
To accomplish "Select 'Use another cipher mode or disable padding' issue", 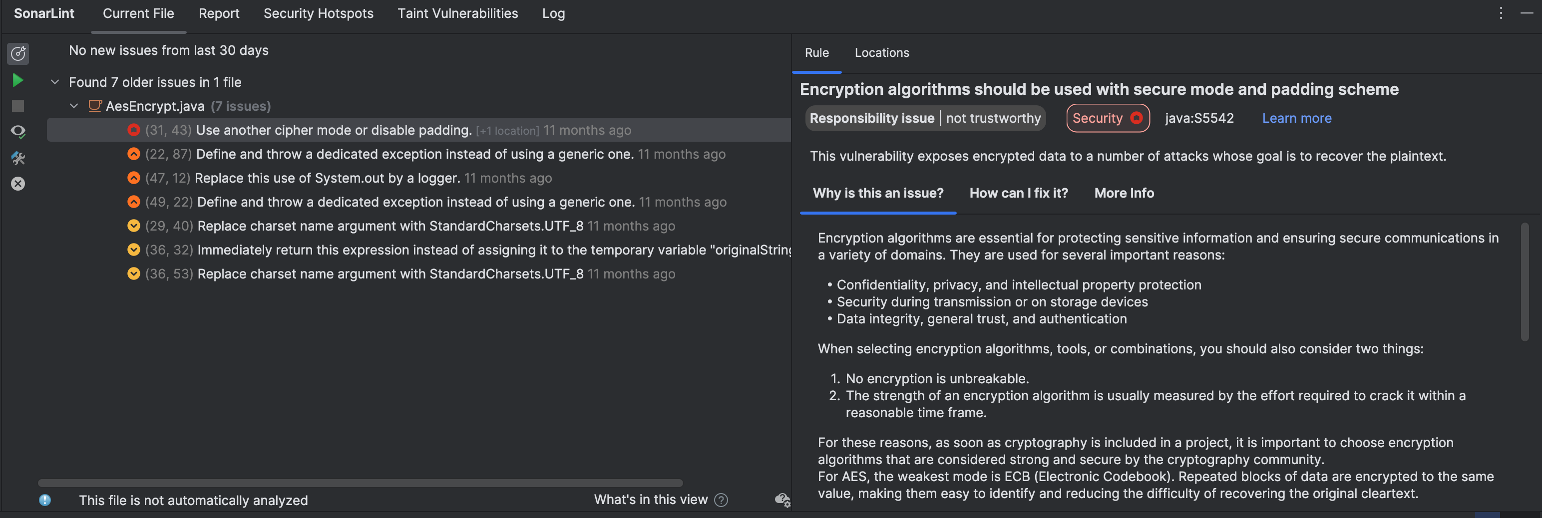I will point(418,130).
